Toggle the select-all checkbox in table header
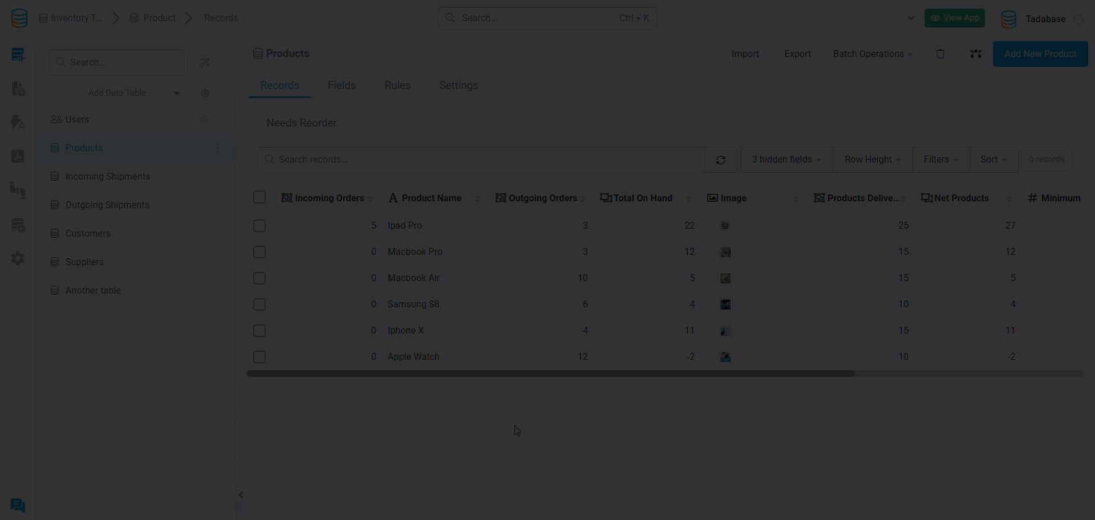1095x520 pixels. [x=259, y=197]
